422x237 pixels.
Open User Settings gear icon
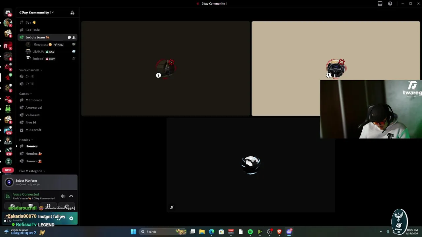coord(71,218)
